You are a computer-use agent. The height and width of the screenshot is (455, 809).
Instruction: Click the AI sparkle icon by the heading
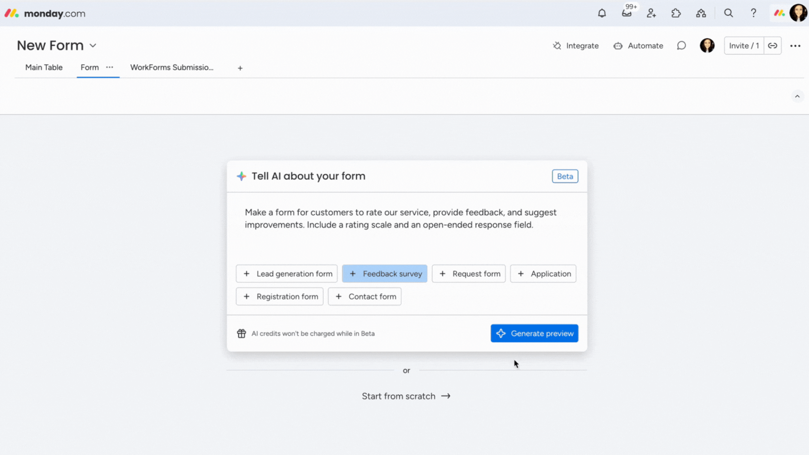point(241,176)
